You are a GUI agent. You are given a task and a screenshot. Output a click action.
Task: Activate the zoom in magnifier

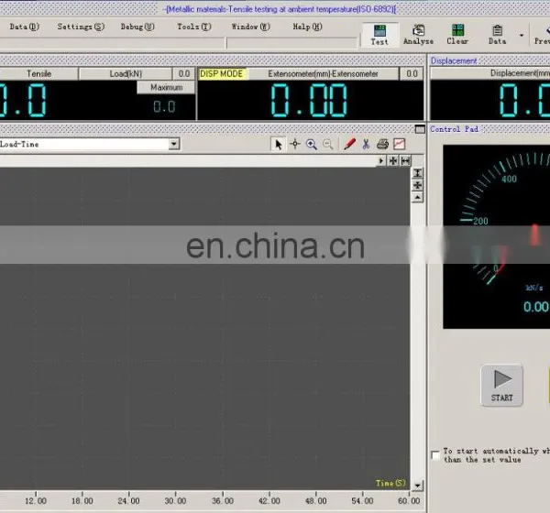tap(312, 144)
